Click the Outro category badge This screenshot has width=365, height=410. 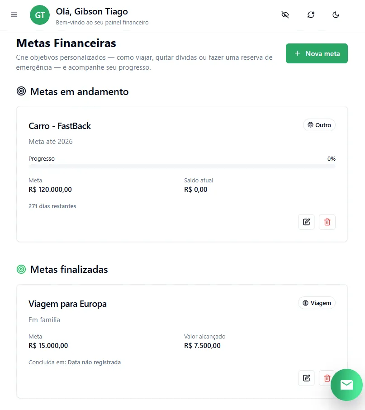319,125
